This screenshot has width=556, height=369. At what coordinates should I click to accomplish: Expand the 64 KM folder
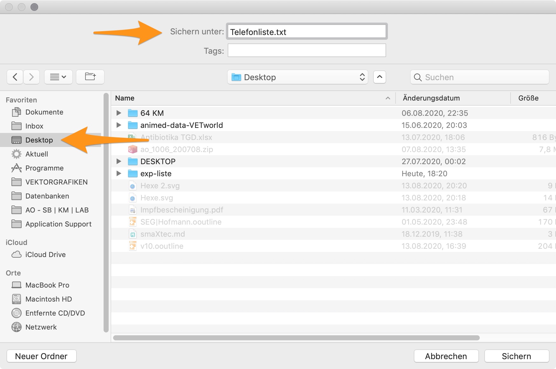[x=119, y=113]
